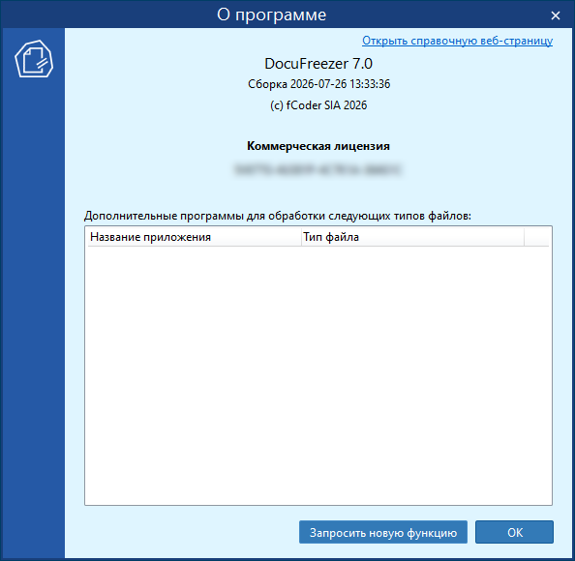
Task: Click the DocuFreezer logo icon in sidebar
Action: point(34,59)
